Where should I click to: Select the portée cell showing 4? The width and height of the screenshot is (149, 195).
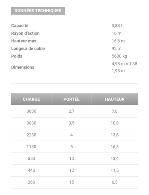coord(72,135)
